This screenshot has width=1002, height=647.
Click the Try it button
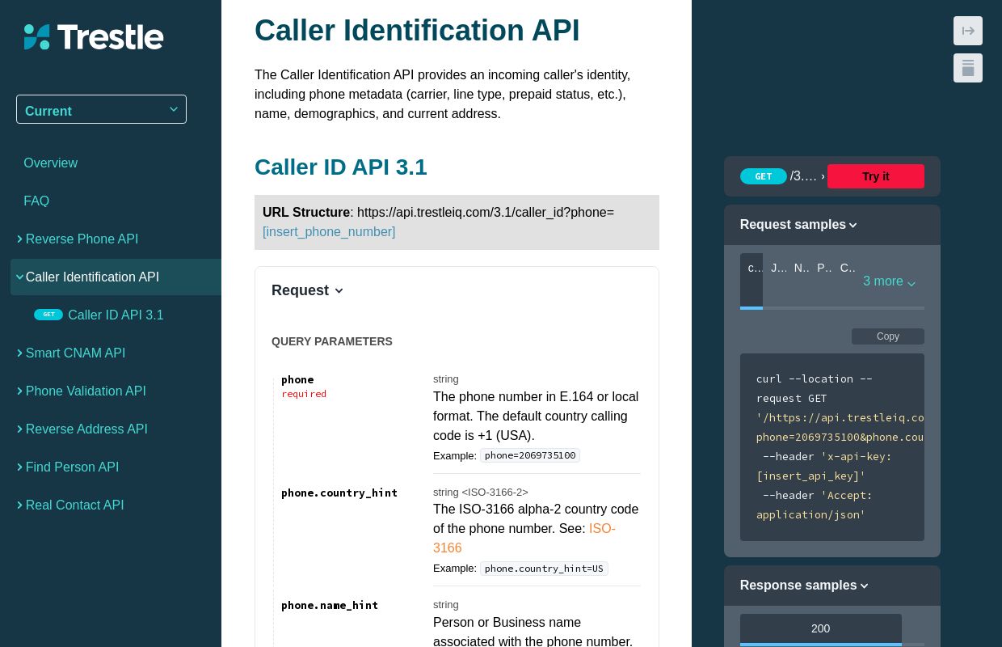pyautogui.click(x=876, y=176)
